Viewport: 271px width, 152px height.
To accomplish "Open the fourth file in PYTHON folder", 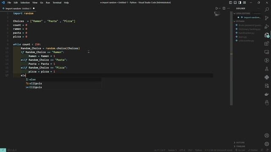I will (x=243, y=37).
